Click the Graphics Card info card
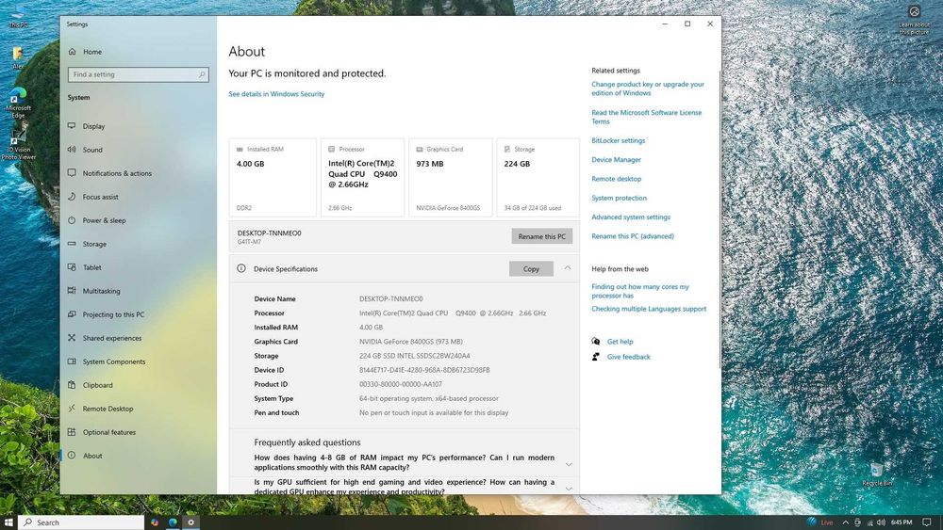 click(451, 178)
